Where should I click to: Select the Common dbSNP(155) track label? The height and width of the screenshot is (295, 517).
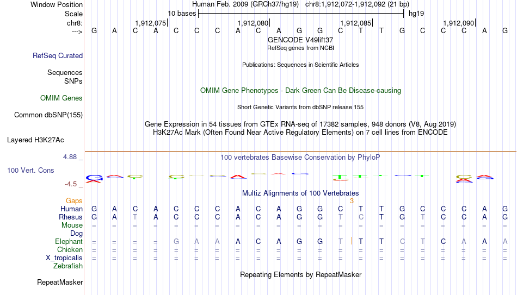(48, 115)
